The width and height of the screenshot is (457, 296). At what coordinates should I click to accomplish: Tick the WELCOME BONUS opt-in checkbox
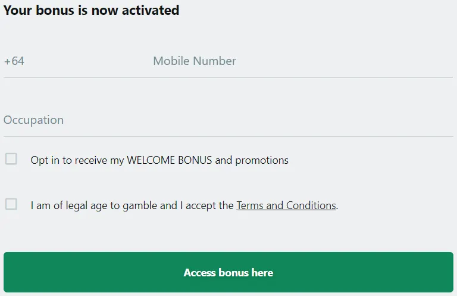11,159
